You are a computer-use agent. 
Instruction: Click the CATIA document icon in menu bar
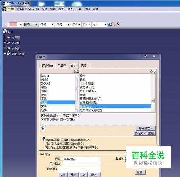[x=4, y=9]
